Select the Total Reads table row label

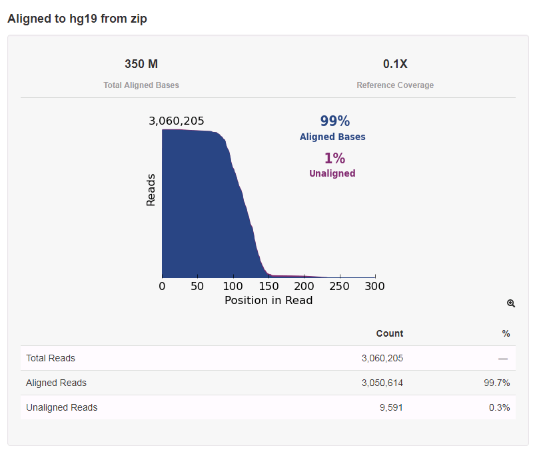coord(51,358)
